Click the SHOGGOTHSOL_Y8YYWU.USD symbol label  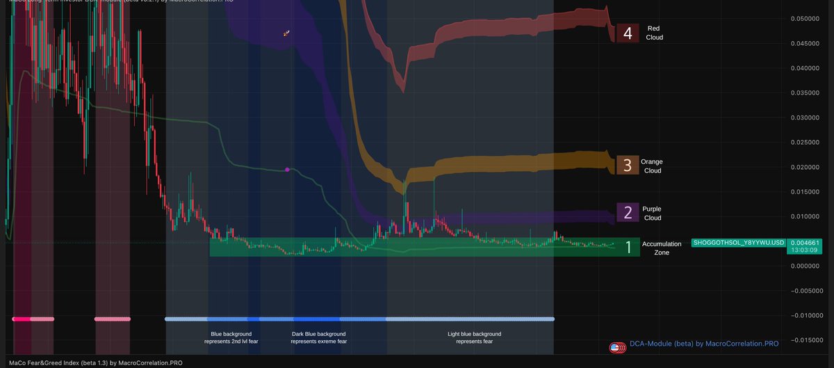(x=738, y=243)
